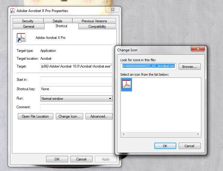
Task: Click the Change Icon... button
Action: [69, 116]
